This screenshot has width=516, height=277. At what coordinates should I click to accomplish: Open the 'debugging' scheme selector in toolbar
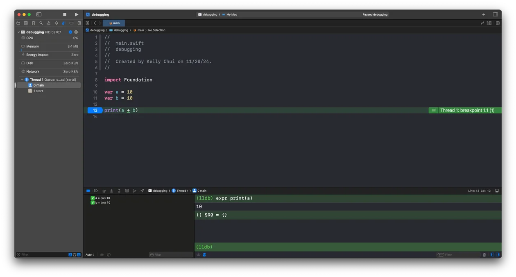coord(208,14)
